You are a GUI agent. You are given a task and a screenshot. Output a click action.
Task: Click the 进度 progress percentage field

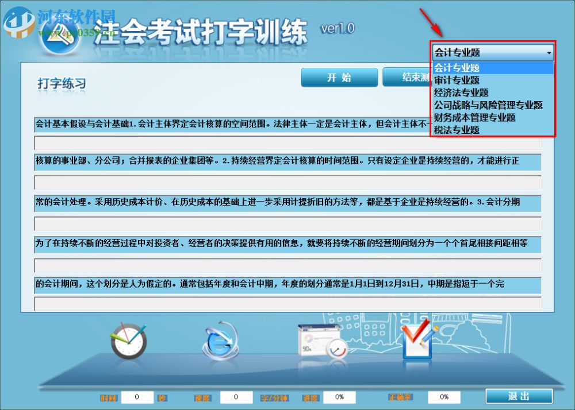[339, 396]
